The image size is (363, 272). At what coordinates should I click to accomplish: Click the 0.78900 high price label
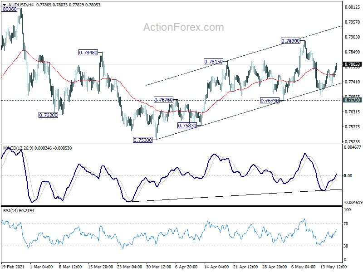290,41
